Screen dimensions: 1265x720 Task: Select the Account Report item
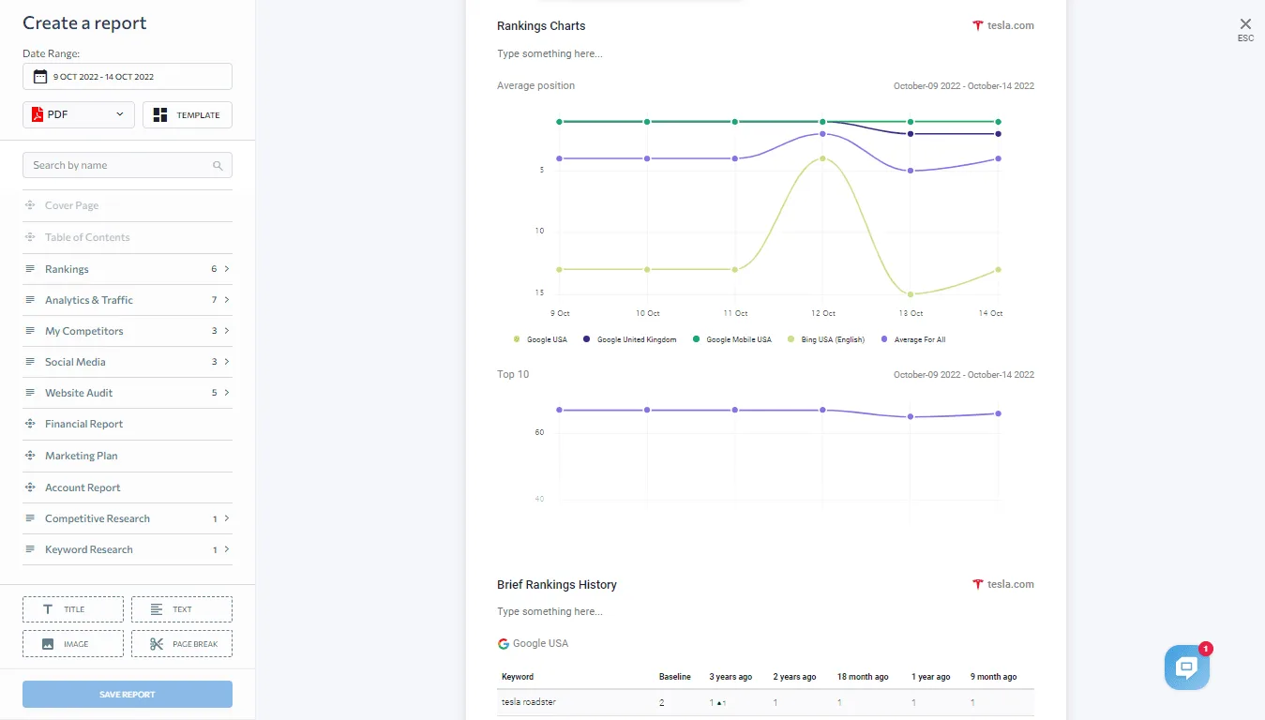(x=83, y=487)
